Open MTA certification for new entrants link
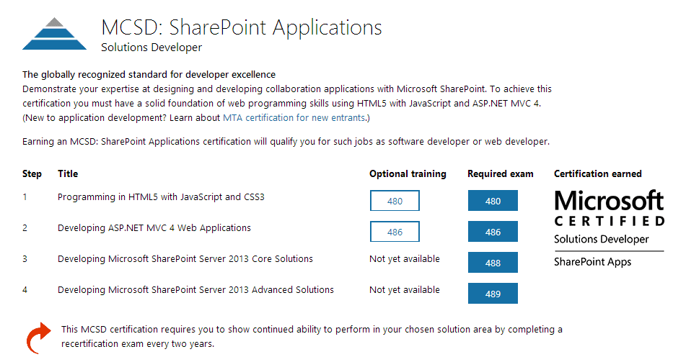 (294, 118)
